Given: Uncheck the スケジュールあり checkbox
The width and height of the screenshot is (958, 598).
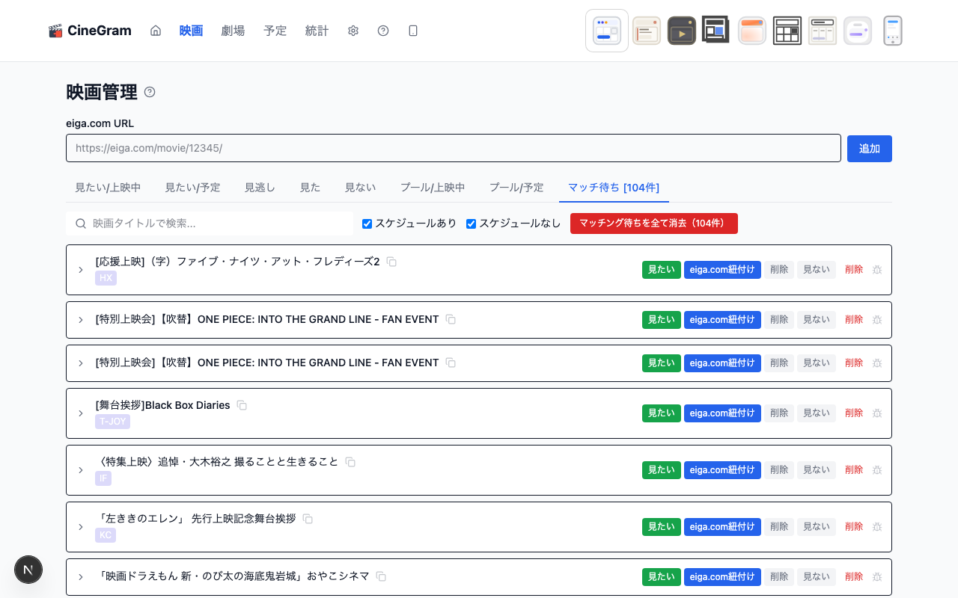Looking at the screenshot, I should (367, 224).
